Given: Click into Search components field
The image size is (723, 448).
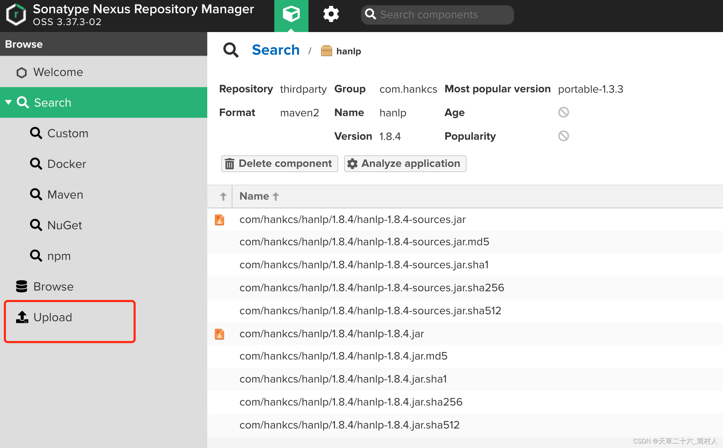Looking at the screenshot, I should point(438,15).
